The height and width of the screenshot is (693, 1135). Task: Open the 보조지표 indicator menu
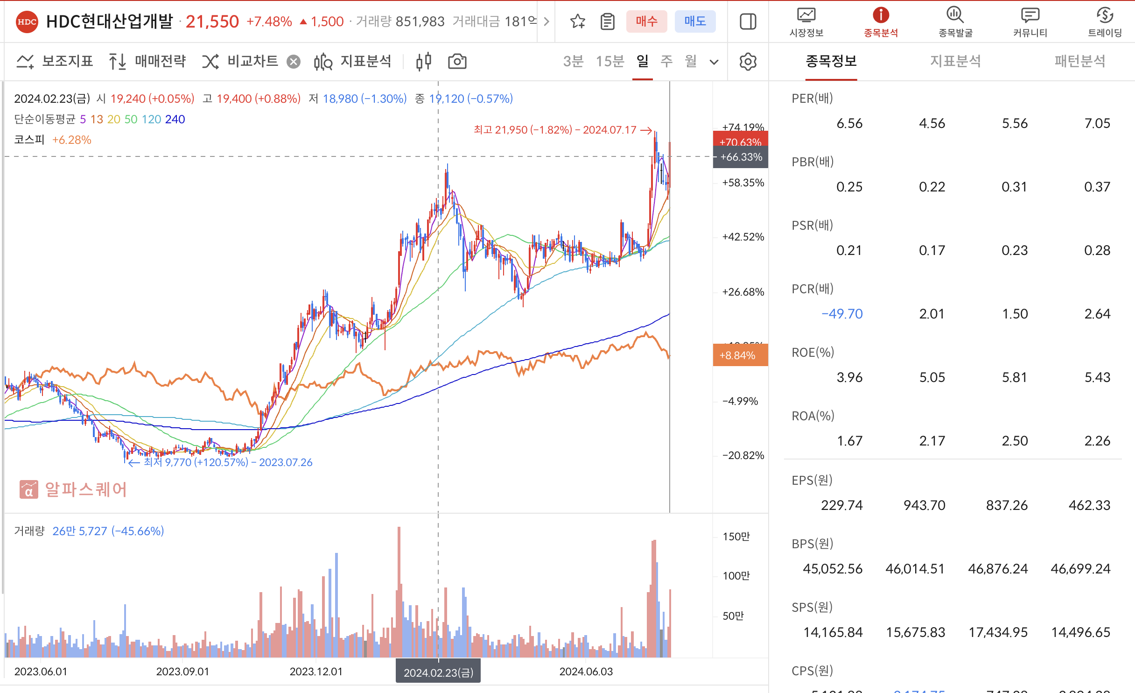tap(55, 62)
